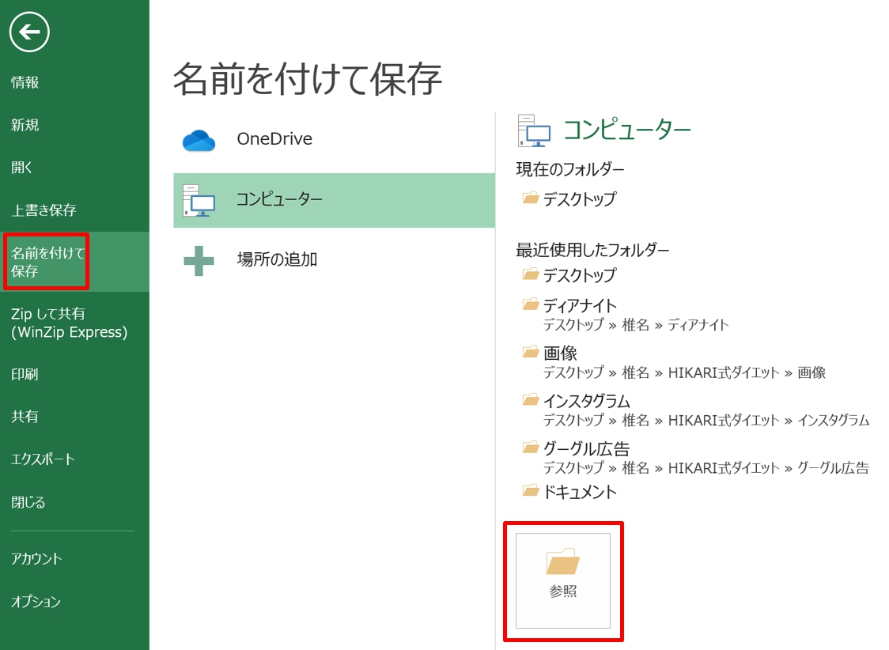Click path ending in » グーグル広告
Viewport: 889px width, 650px height.
[x=706, y=468]
